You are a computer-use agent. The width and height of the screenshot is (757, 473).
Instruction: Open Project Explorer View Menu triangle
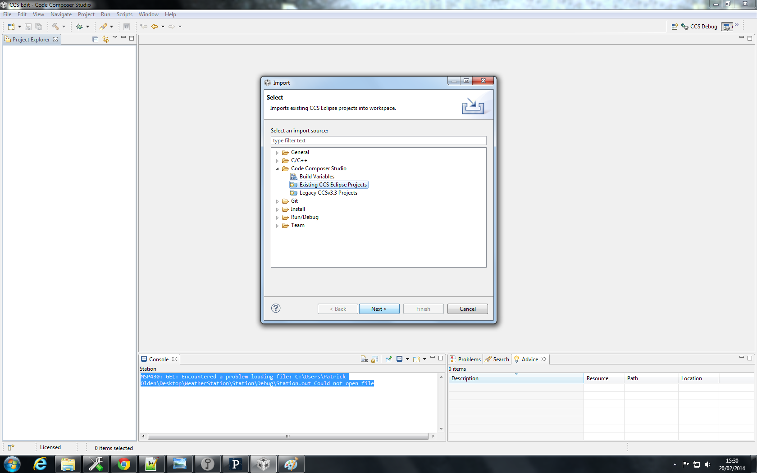115,38
